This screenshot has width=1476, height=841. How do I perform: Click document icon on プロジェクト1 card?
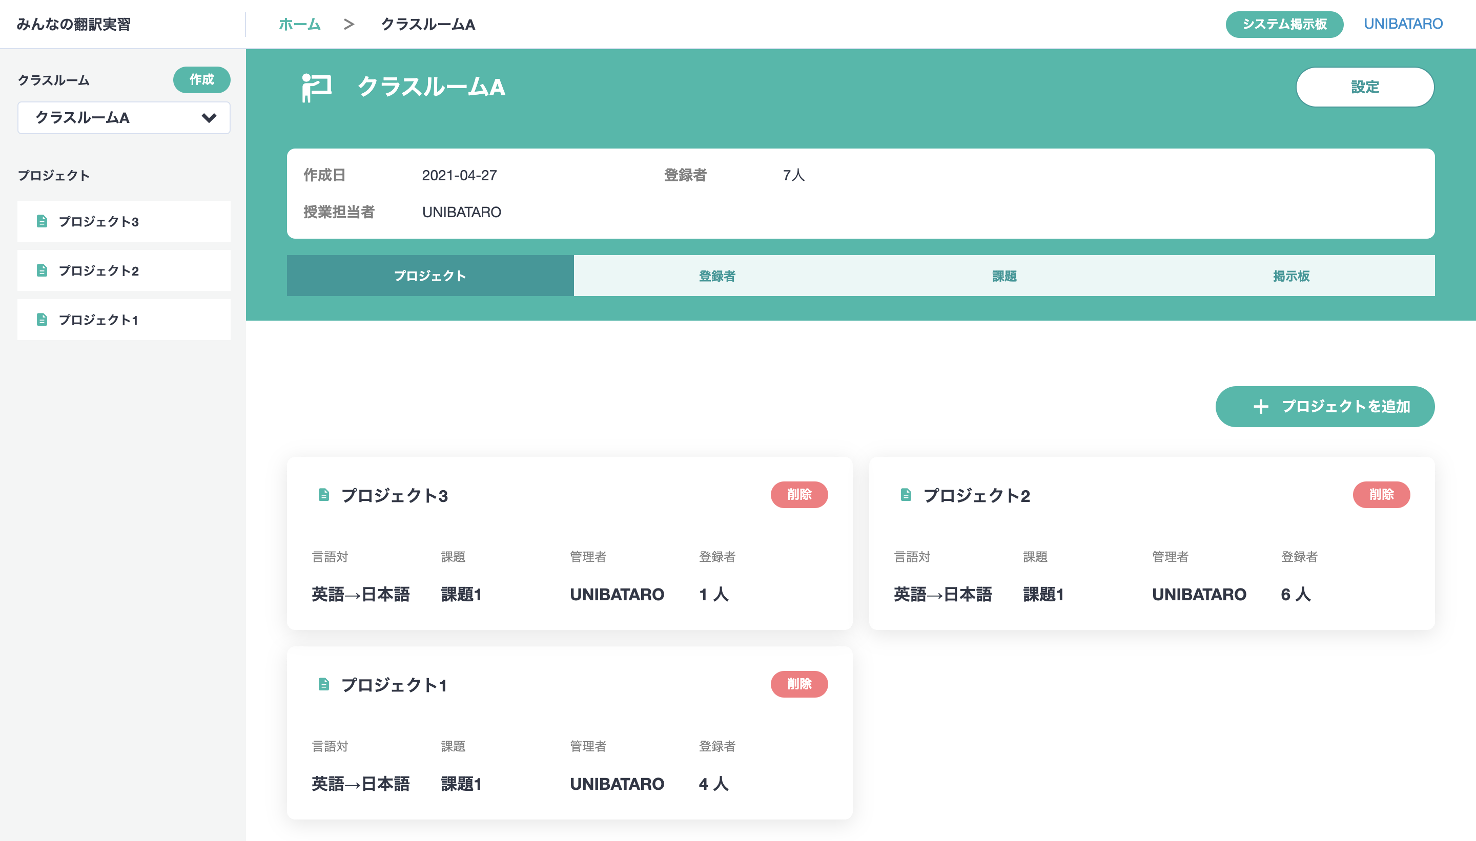[x=323, y=684]
